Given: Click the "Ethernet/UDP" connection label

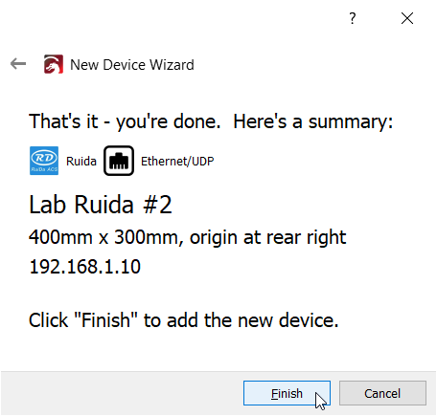Looking at the screenshot, I should click(x=177, y=162).
